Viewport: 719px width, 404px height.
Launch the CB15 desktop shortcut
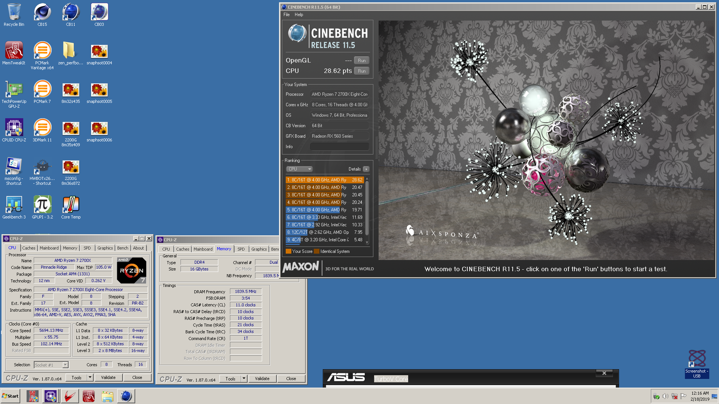click(x=42, y=15)
